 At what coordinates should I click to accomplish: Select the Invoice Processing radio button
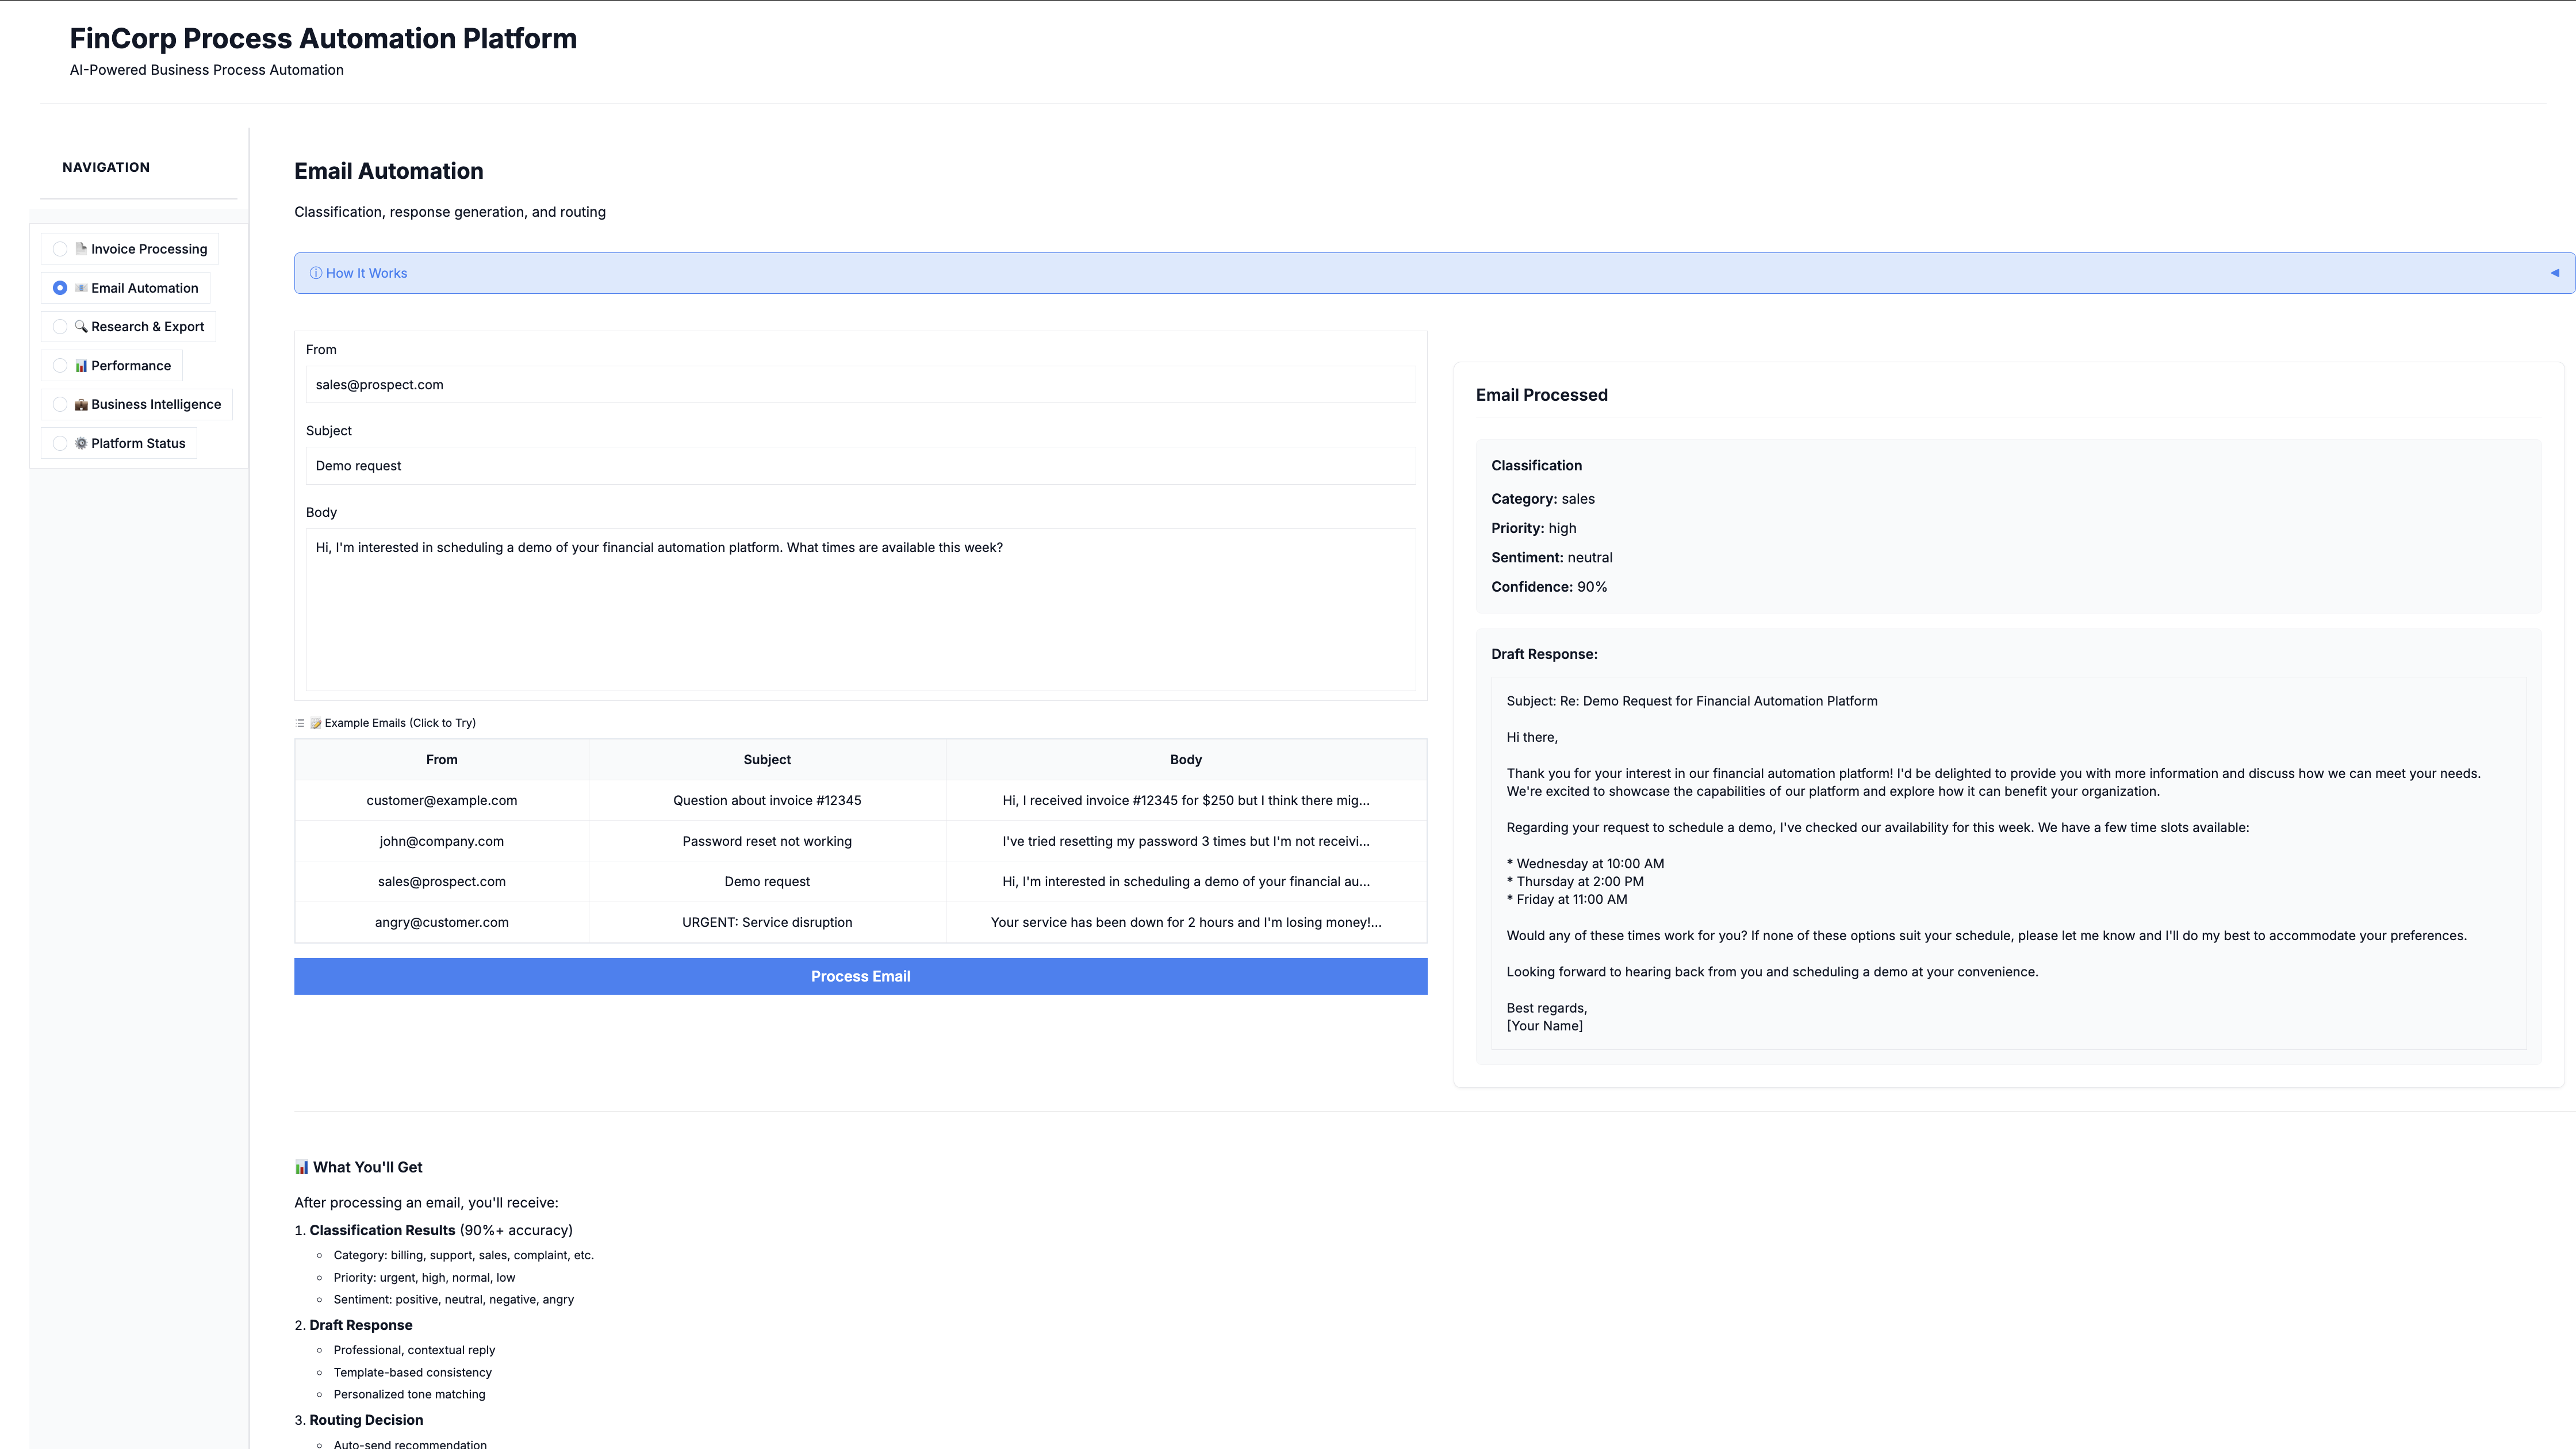60,249
